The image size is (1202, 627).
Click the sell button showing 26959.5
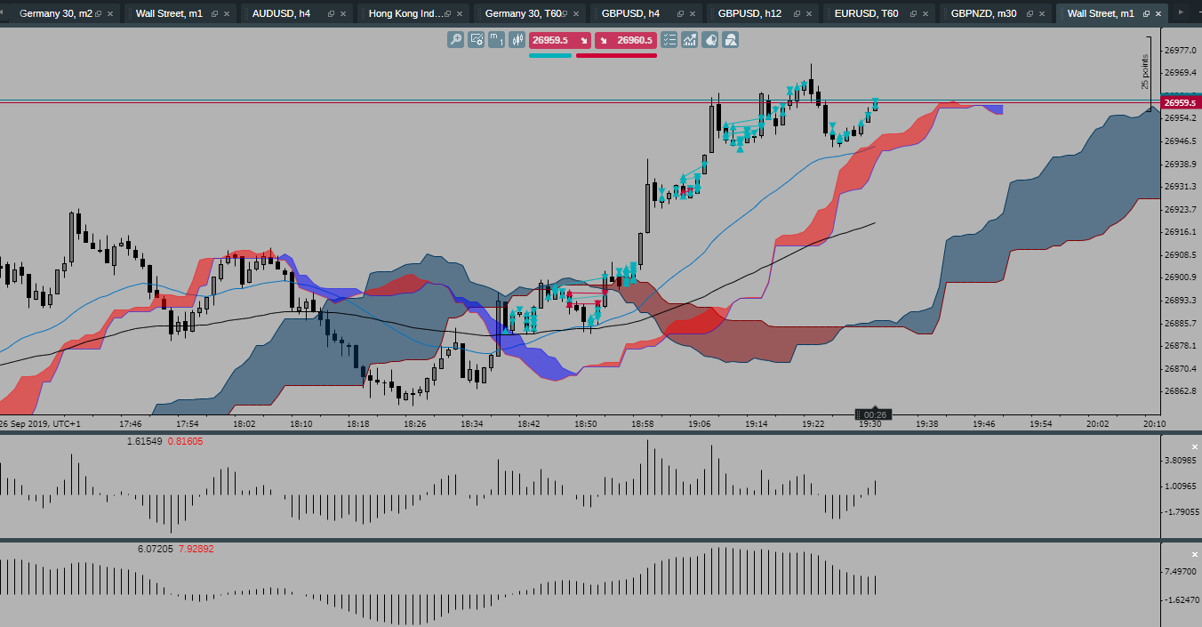point(558,40)
